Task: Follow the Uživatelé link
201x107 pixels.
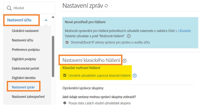Action: pyautogui.click(x=184, y=31)
